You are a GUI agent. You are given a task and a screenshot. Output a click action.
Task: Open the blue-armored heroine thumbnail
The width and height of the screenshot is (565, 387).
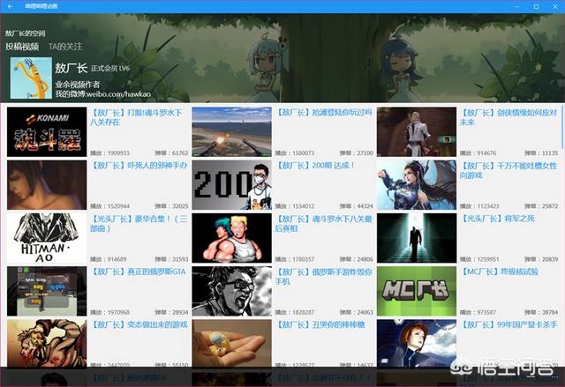pos(417,185)
